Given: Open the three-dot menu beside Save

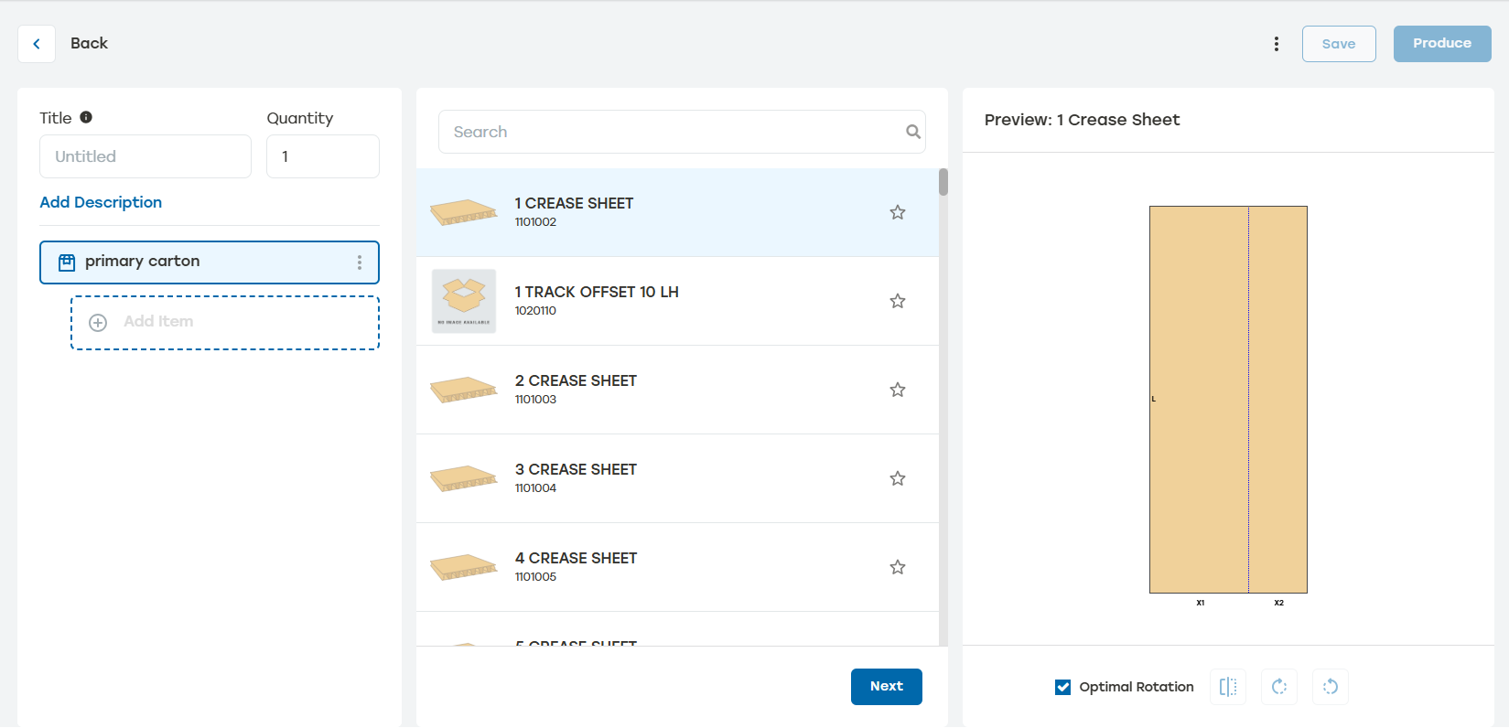Looking at the screenshot, I should tap(1276, 44).
